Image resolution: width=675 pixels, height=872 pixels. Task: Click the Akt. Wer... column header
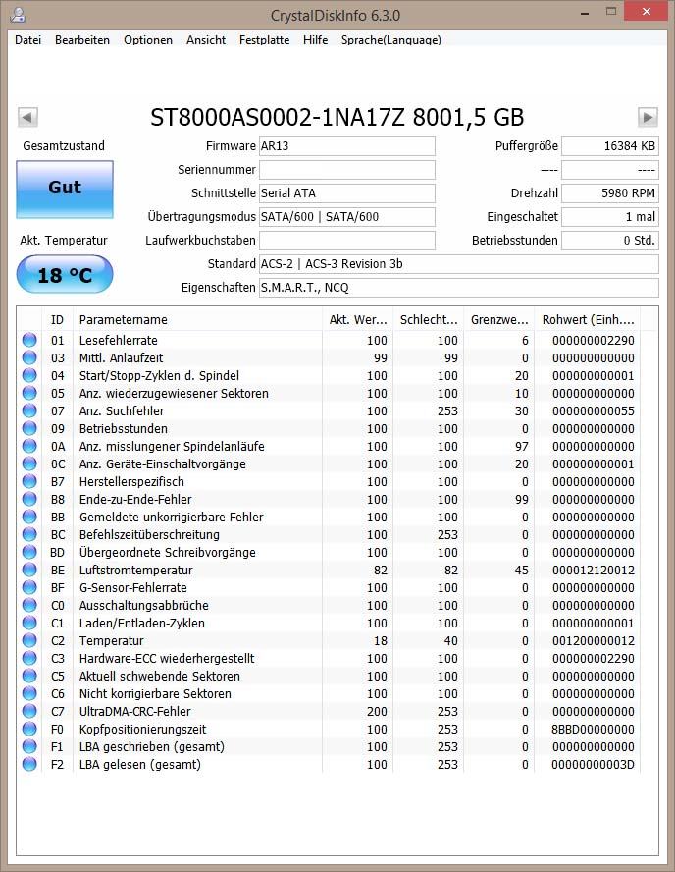click(x=357, y=320)
